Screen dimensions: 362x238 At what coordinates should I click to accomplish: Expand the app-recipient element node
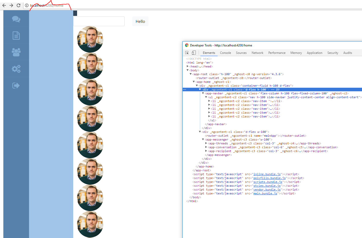coord(206,151)
